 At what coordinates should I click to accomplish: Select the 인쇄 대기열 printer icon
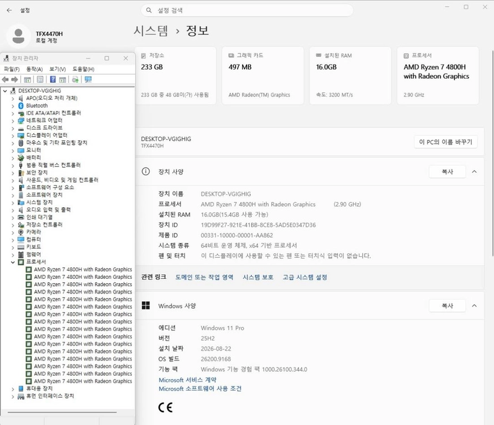click(21, 217)
